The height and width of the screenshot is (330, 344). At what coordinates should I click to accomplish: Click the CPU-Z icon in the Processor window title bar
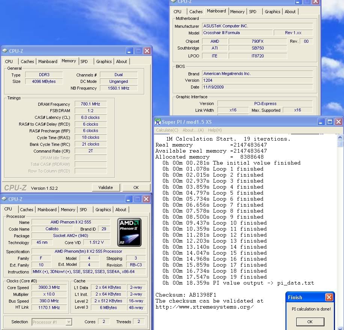(x=4, y=199)
